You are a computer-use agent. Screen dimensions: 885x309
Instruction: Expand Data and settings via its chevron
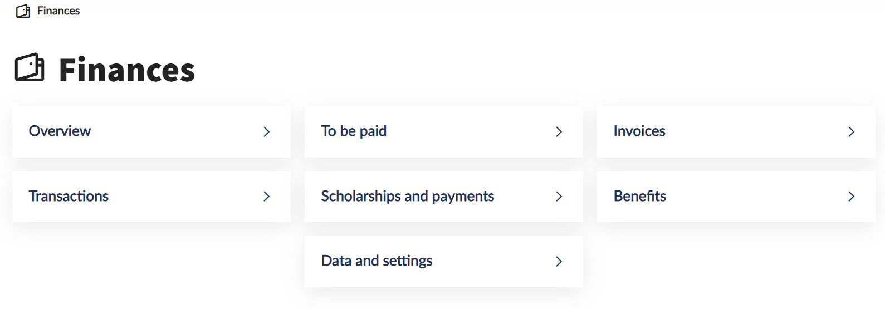coord(559,262)
